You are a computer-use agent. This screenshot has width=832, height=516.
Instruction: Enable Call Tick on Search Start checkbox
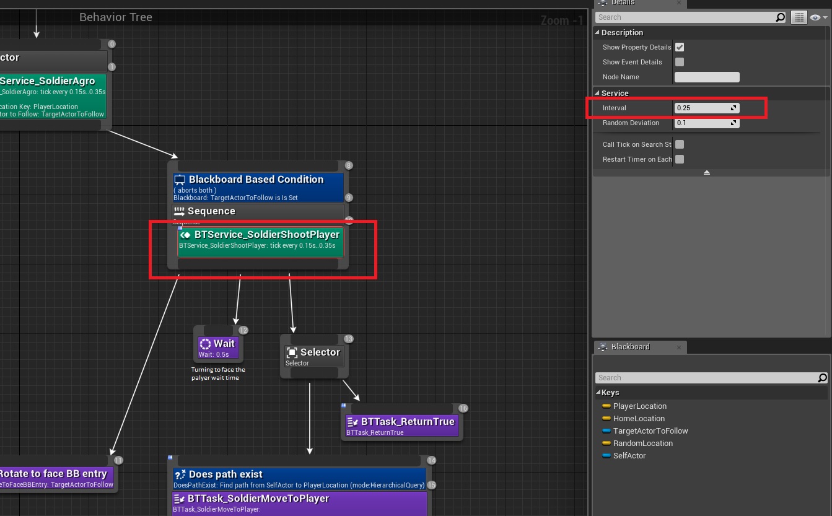(680, 144)
